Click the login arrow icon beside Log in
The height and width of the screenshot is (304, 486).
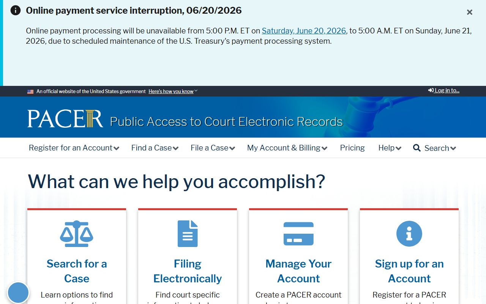[431, 90]
